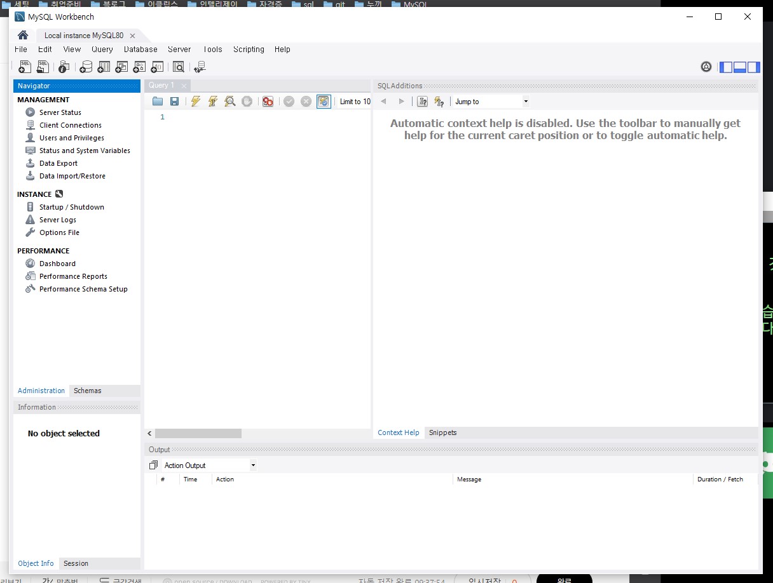Toggle continue-on-error execution icon
Viewport: 773px width, 583px height.
pyautogui.click(x=268, y=102)
